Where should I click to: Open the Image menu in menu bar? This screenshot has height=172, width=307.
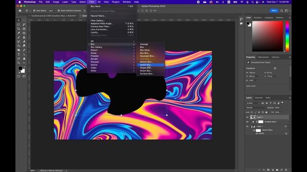click(56, 2)
